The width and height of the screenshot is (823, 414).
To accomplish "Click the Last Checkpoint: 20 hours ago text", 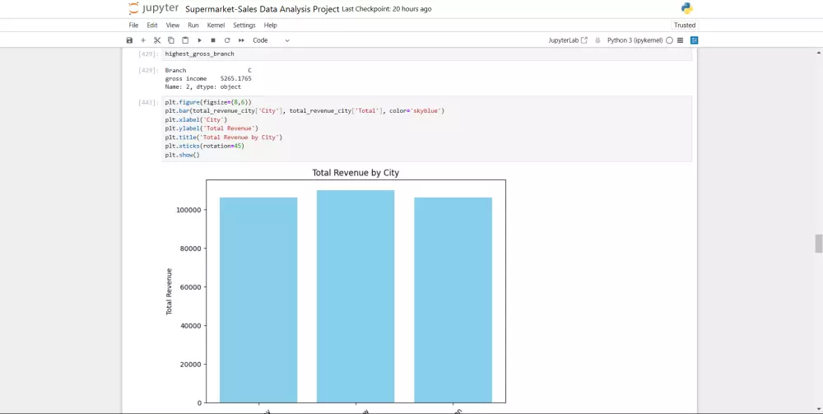I will coord(386,9).
